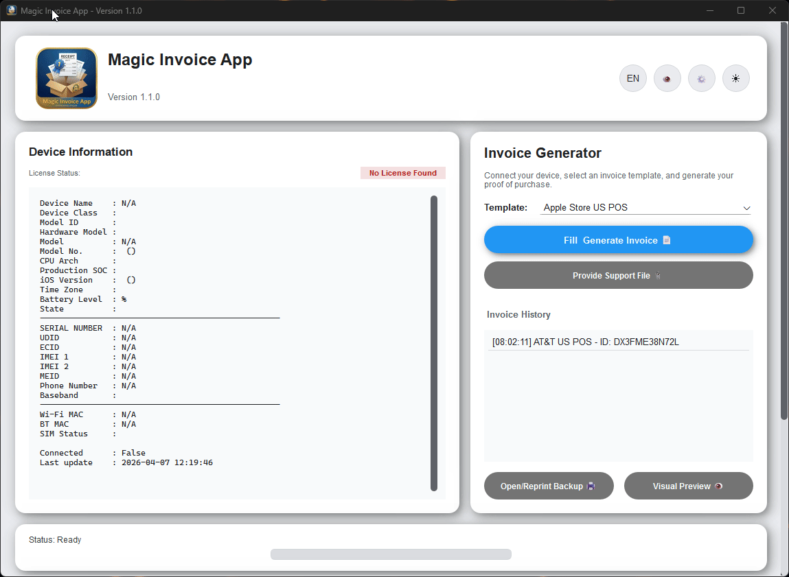Click the Status: Ready text
Screen dimensions: 789x577
(x=55, y=540)
